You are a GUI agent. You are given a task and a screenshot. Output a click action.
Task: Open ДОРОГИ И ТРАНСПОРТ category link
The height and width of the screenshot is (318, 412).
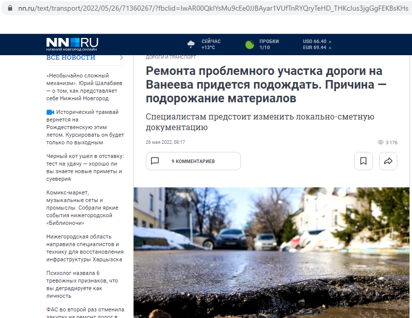point(171,57)
